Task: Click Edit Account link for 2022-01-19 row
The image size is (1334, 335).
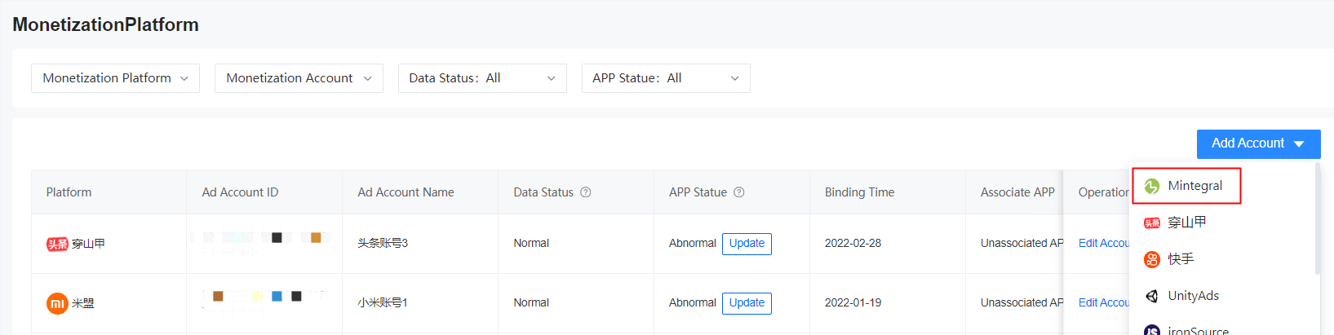Action: (x=1103, y=303)
